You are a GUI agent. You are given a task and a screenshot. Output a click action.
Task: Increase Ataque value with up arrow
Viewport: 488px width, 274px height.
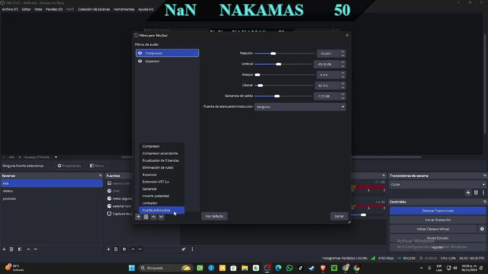(343, 73)
